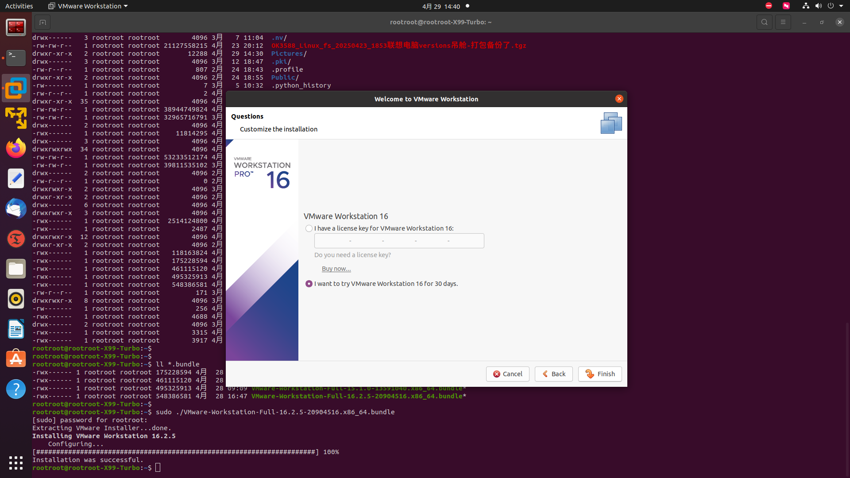The width and height of the screenshot is (850, 478).
Task: Close the Welcome to VMware Workstation dialog
Action: coord(619,99)
